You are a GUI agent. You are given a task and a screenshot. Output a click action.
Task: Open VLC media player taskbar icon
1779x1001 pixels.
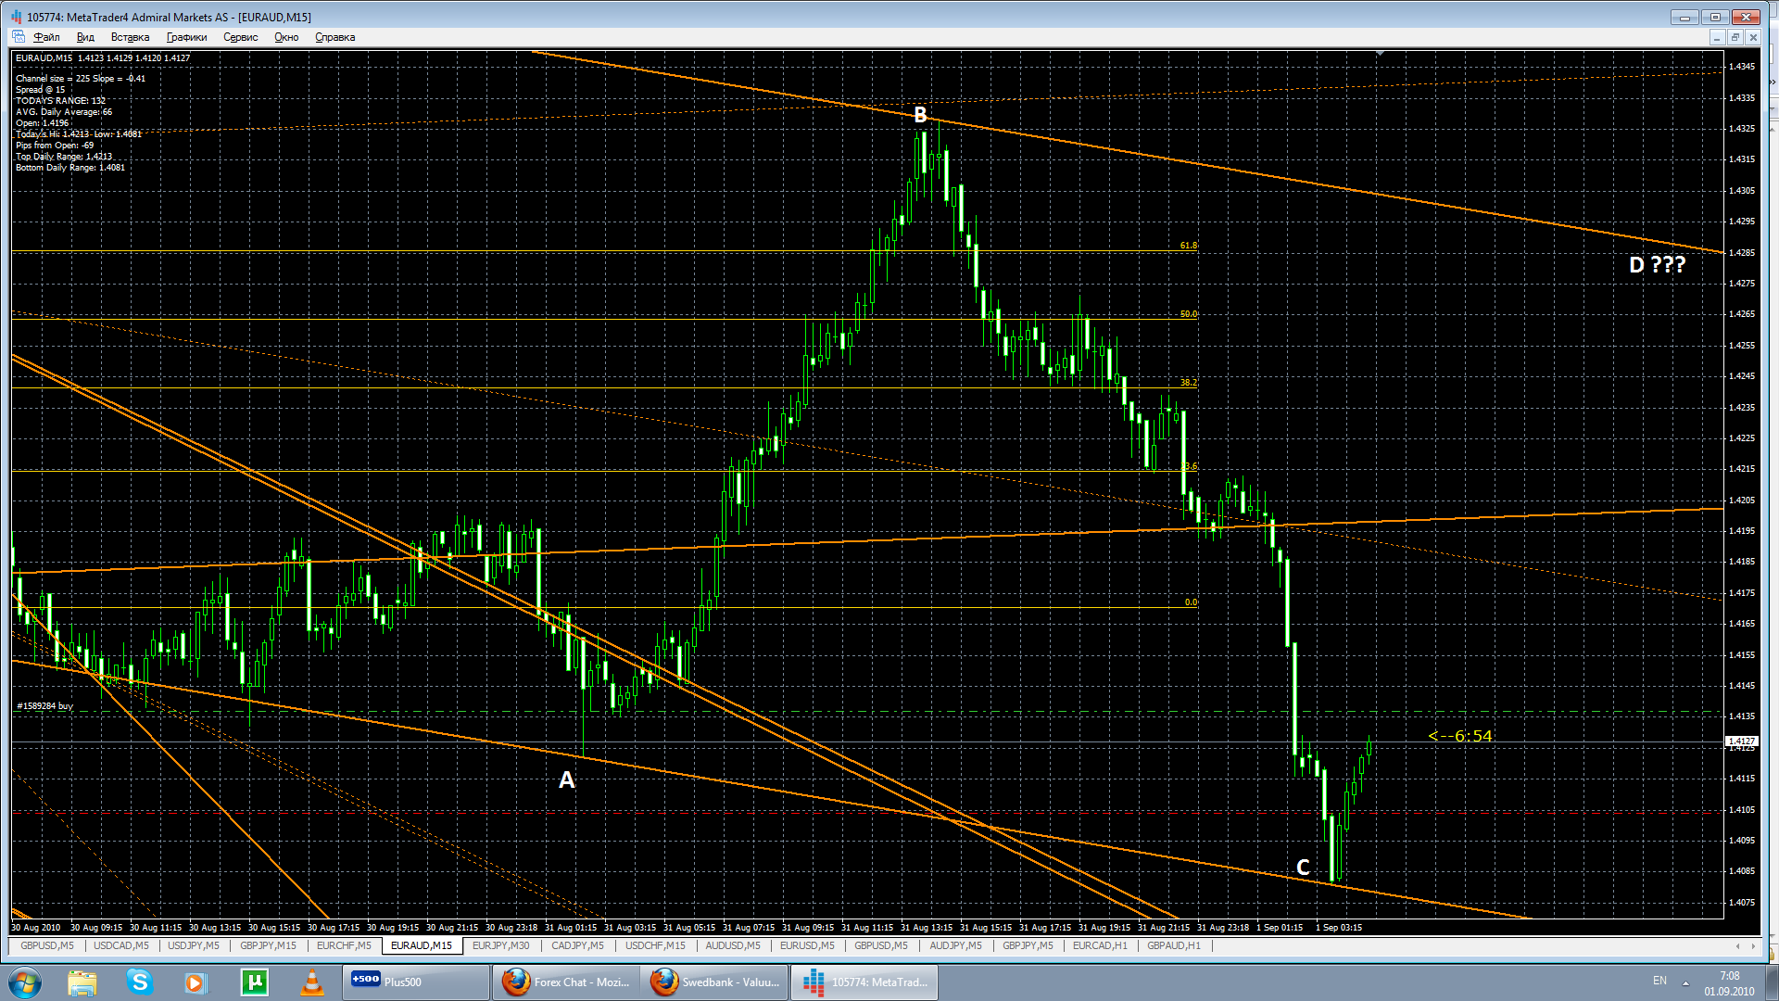point(312,982)
